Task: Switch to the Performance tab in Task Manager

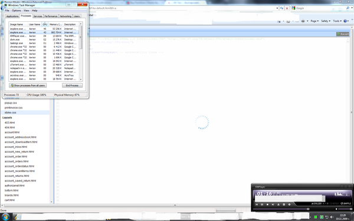Action: pyautogui.click(x=51, y=17)
